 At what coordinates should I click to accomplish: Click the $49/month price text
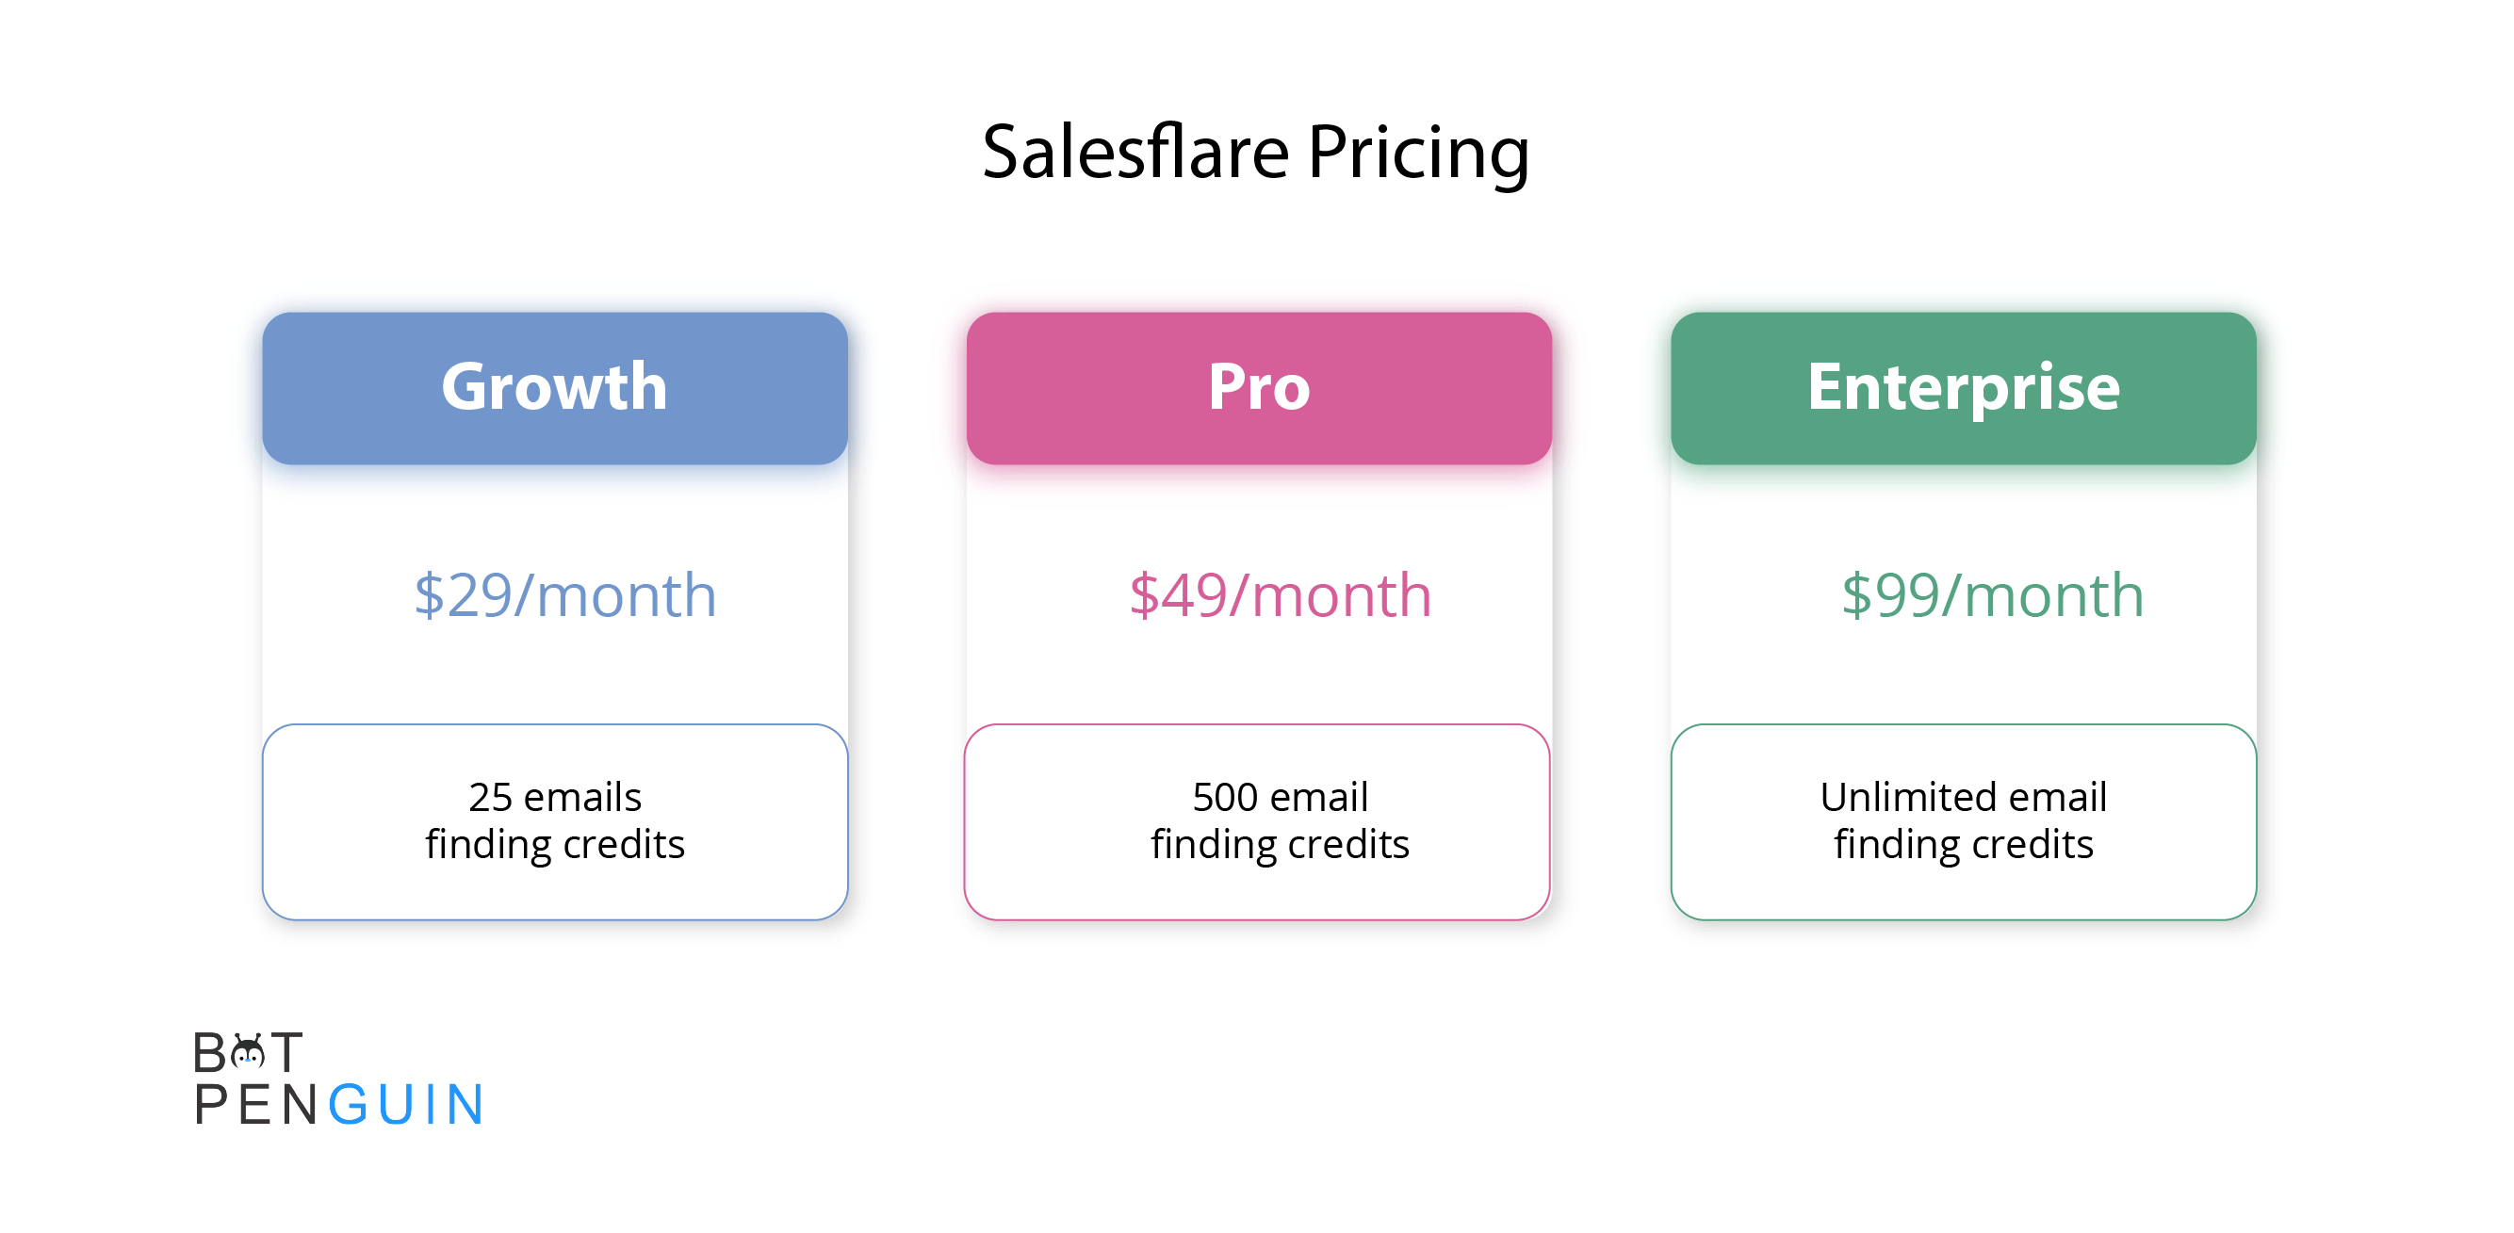click(1281, 595)
